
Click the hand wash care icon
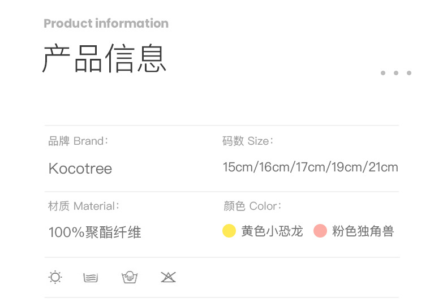(x=130, y=277)
